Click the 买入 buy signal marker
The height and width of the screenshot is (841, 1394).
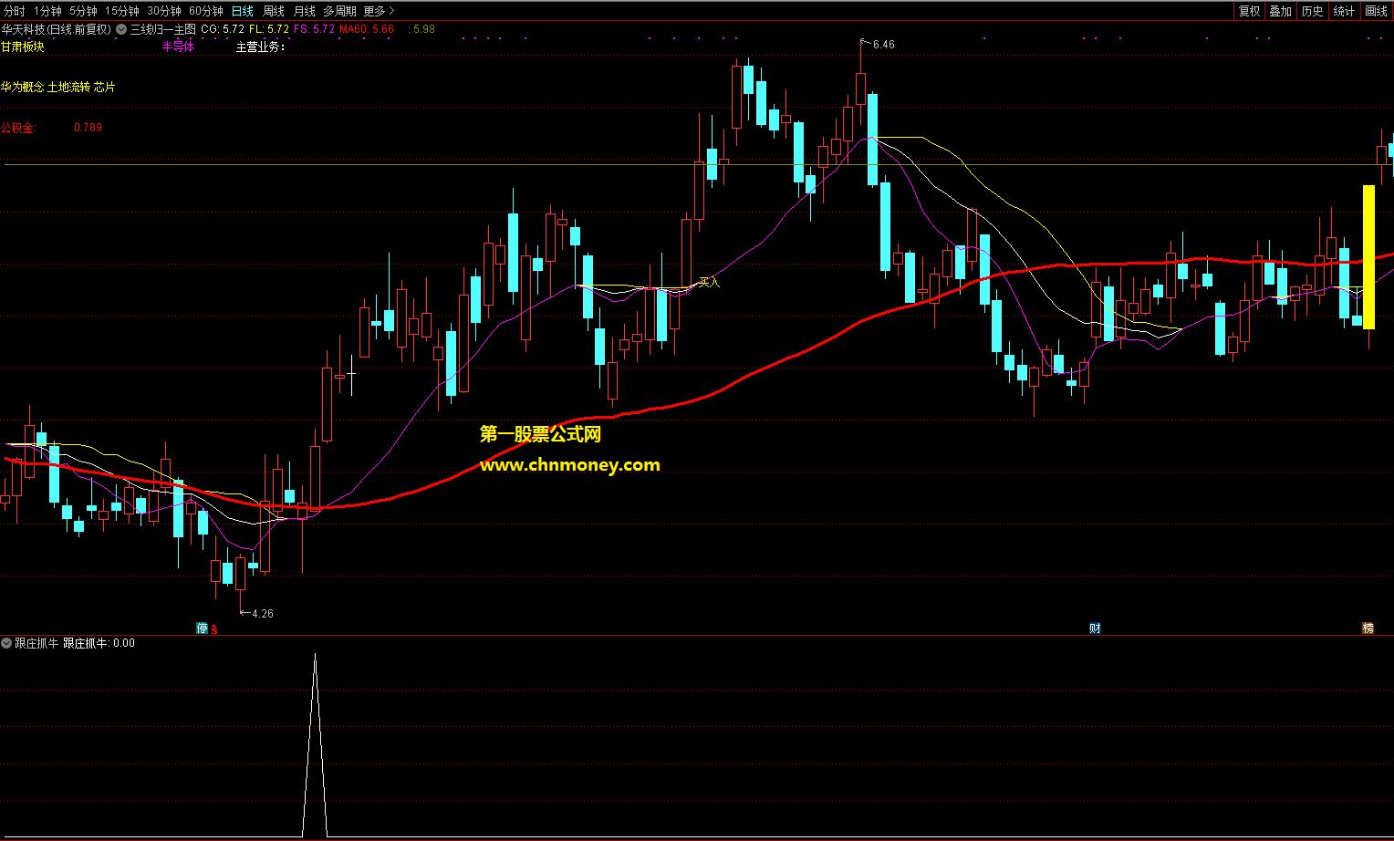tap(709, 282)
